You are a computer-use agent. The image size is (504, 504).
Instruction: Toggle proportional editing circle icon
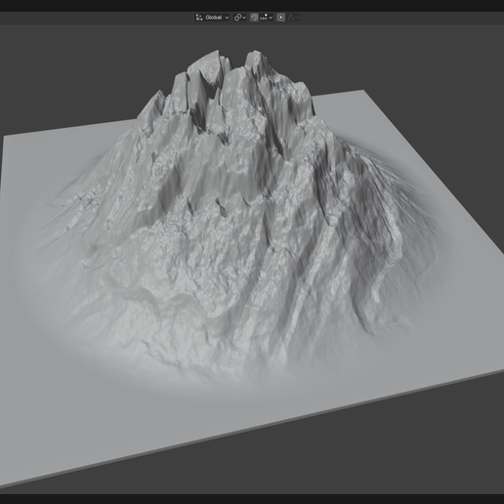coord(280,18)
